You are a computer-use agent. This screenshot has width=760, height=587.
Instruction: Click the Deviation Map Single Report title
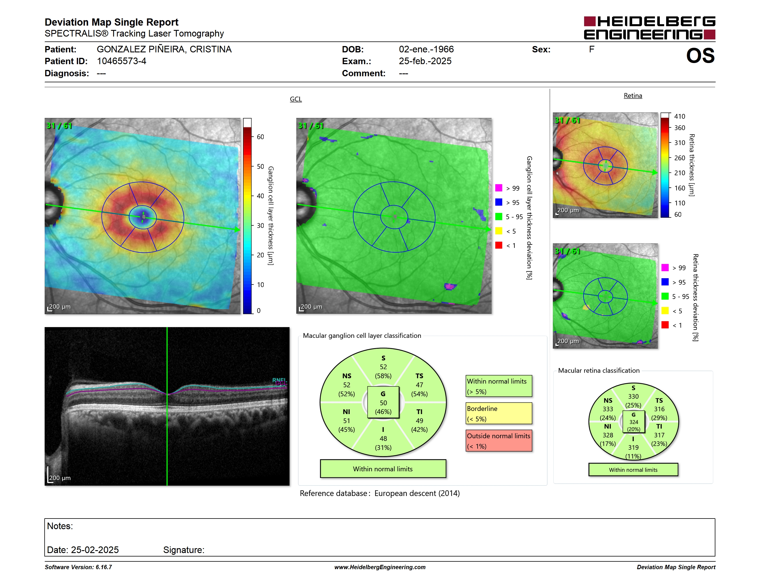(x=111, y=22)
